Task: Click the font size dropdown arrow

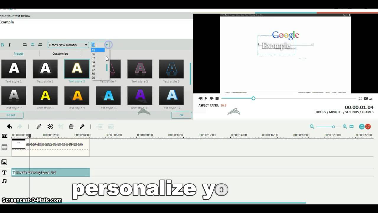Action: (x=107, y=45)
